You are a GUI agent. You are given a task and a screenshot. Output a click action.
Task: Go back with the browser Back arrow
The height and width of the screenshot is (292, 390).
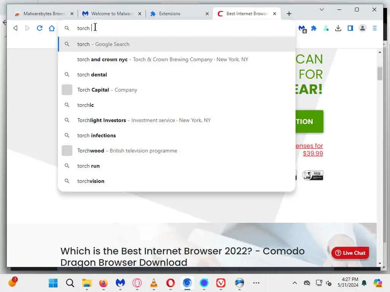coord(15,28)
